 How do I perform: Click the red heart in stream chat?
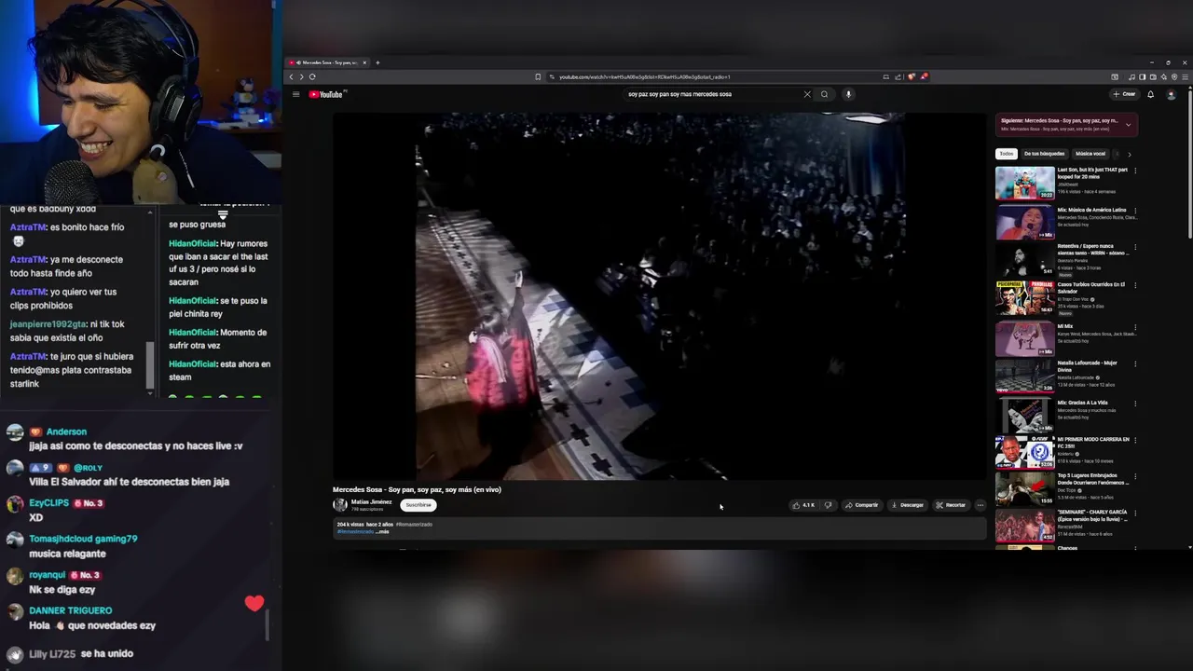point(254,603)
